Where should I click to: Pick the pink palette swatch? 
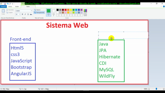pyautogui.click(x=65, y=12)
